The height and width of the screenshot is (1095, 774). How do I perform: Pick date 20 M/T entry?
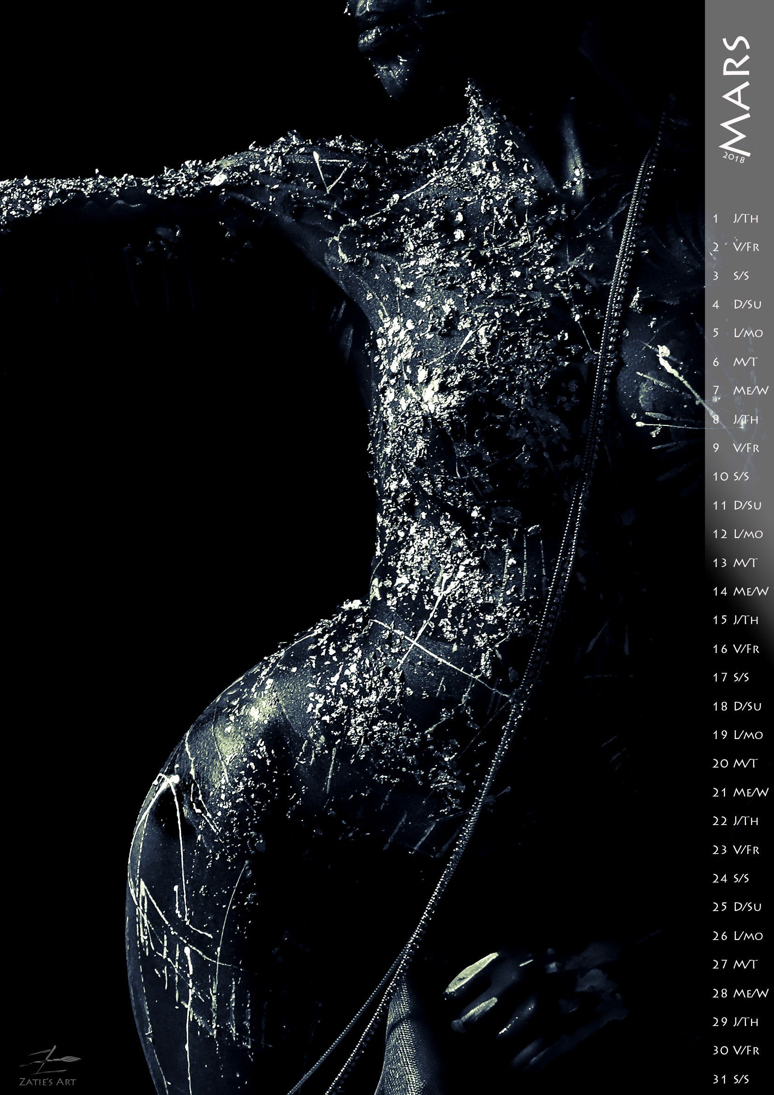(x=734, y=763)
